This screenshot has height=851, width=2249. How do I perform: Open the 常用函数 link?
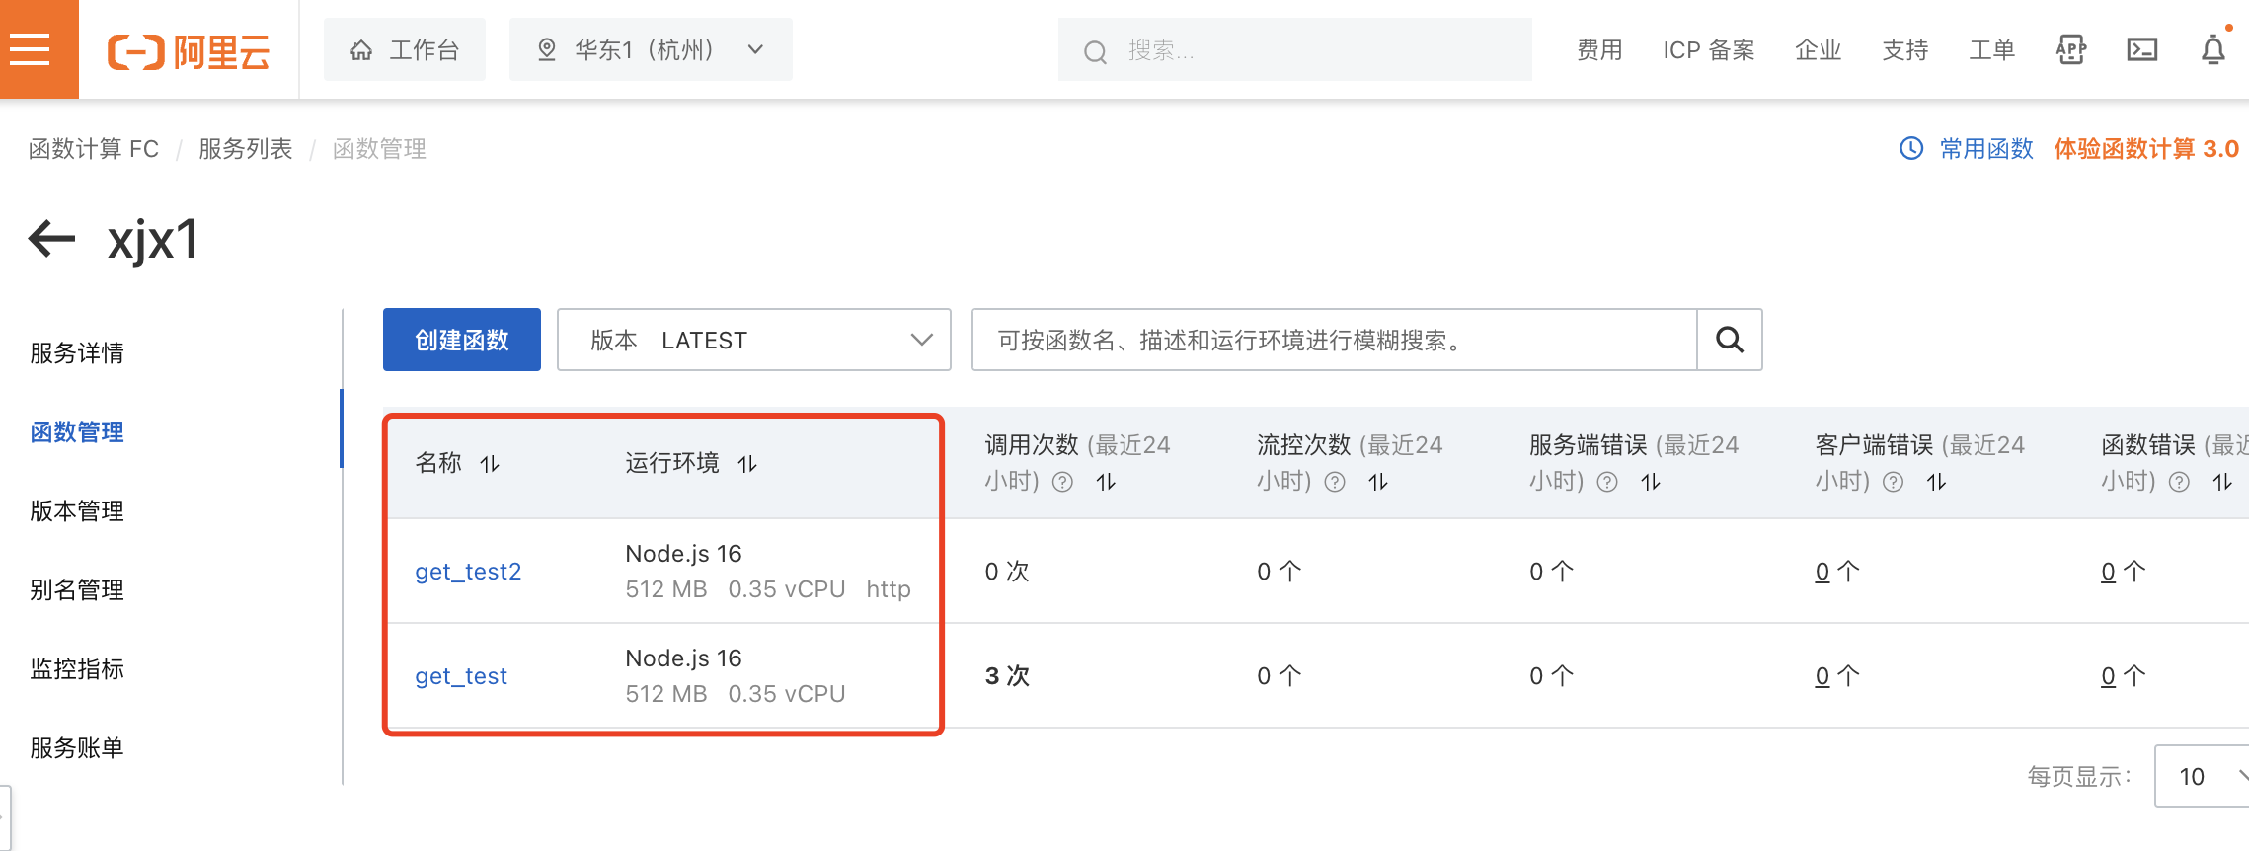coord(1986,149)
